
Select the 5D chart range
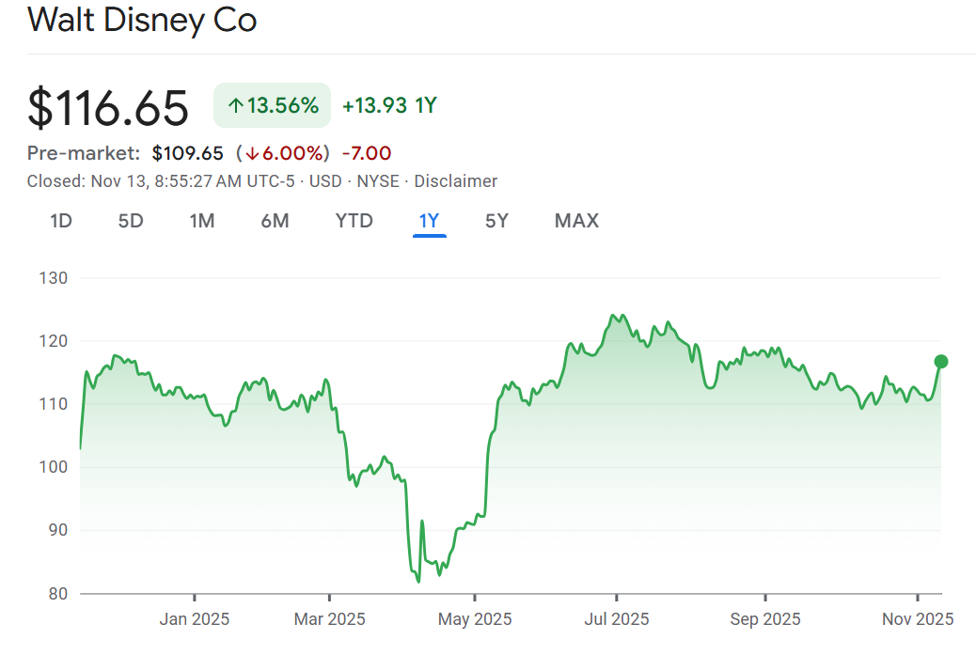pos(131,221)
